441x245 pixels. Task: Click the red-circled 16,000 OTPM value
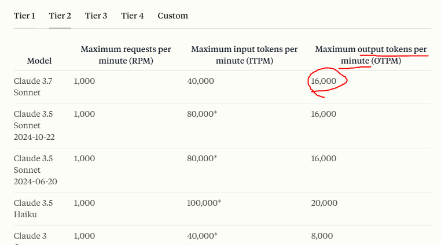coord(324,81)
